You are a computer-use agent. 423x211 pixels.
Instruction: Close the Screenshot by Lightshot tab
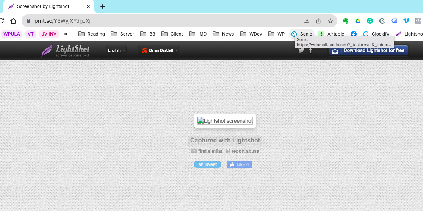[x=88, y=6]
